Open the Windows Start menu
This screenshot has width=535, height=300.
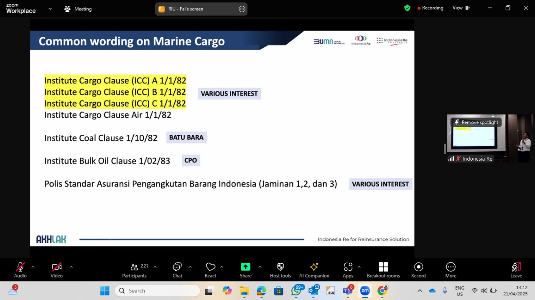click(104, 291)
